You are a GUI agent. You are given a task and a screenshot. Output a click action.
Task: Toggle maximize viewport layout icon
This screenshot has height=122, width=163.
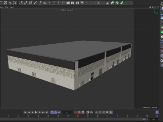158,7
